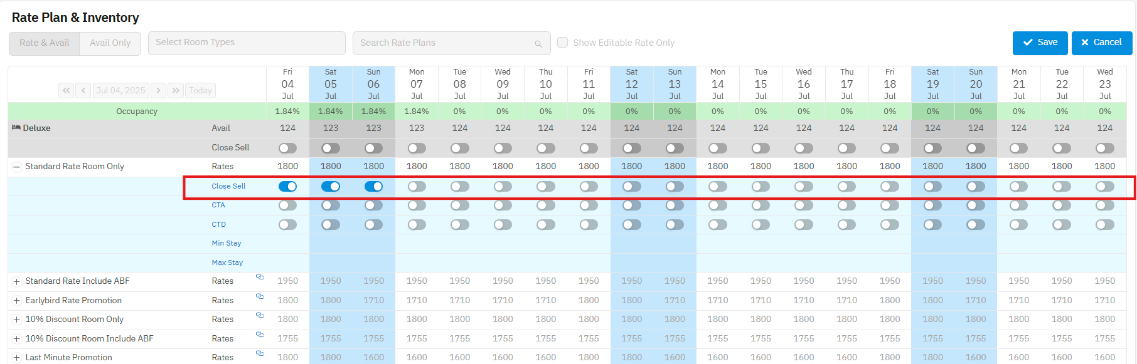Toggle CTA switch for Sat 05 Jul
This screenshot has width=1137, height=364.
[x=331, y=205]
